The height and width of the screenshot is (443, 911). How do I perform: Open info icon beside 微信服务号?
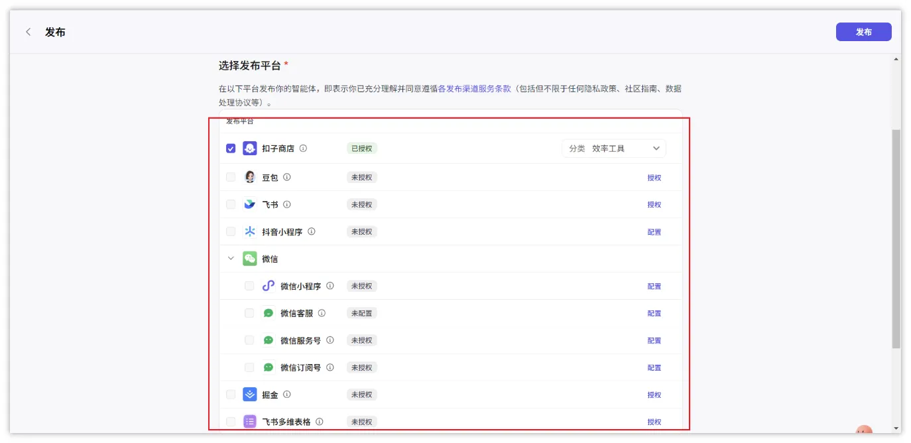coord(330,340)
